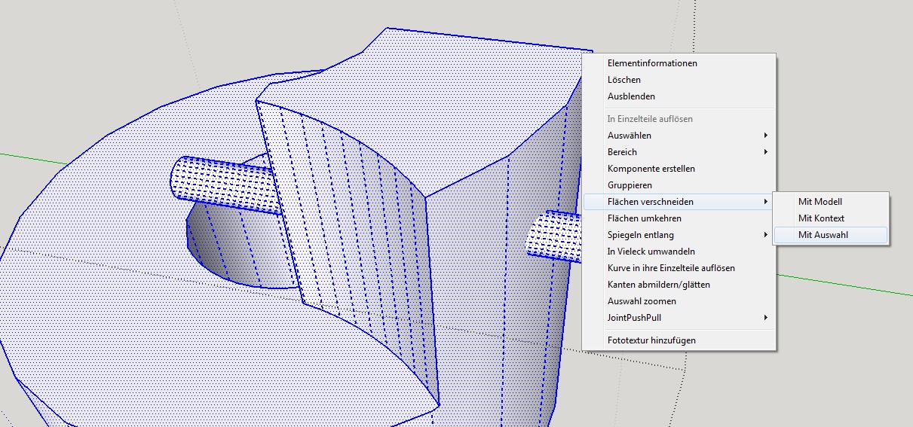Image resolution: width=913 pixels, height=427 pixels.
Task: Expand the Spiegeln entlang submenu
Action: 640,235
